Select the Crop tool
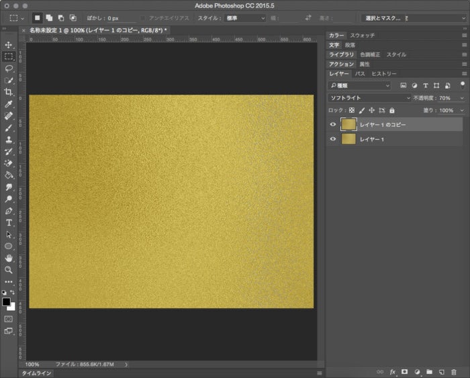The width and height of the screenshot is (470, 378). point(9,92)
